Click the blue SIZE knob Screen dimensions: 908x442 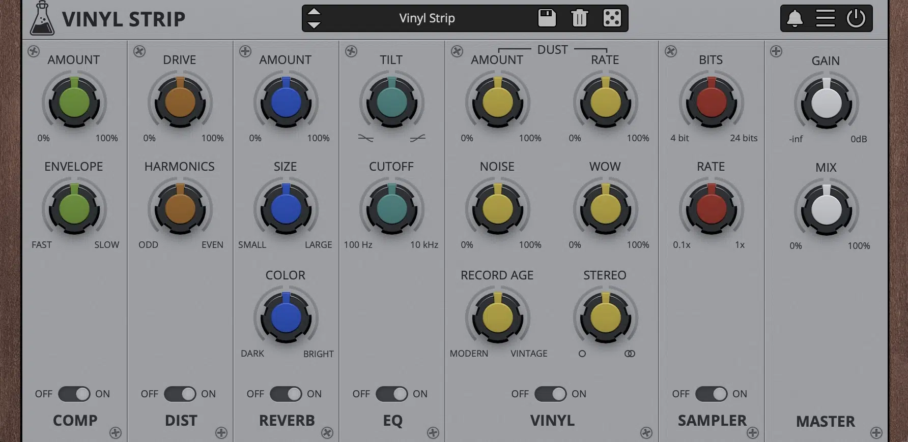(x=286, y=208)
